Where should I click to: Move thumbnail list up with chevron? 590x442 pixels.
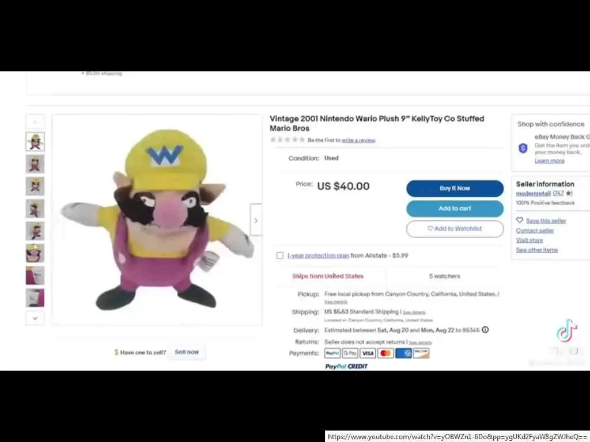coord(35,122)
